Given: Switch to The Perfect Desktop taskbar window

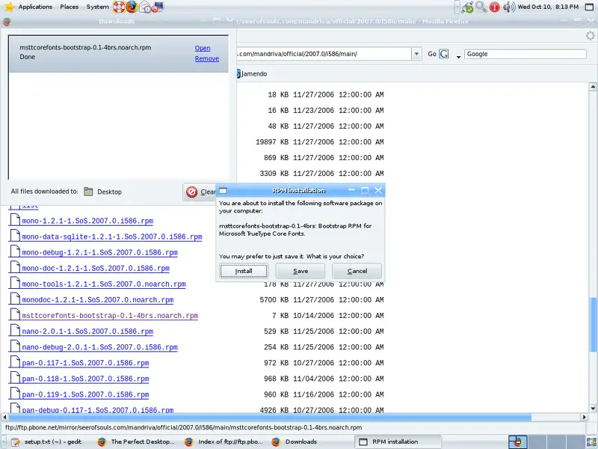Looking at the screenshot, I should point(137,442).
